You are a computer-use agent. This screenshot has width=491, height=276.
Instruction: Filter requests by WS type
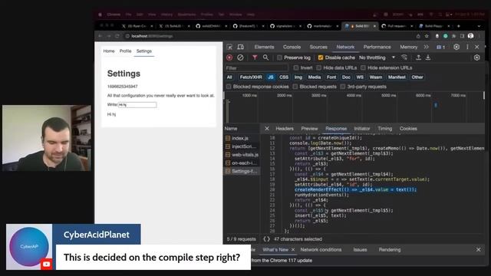pos(360,77)
